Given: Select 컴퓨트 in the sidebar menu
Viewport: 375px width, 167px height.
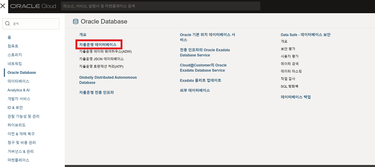Looking at the screenshot, I should point(13,46).
